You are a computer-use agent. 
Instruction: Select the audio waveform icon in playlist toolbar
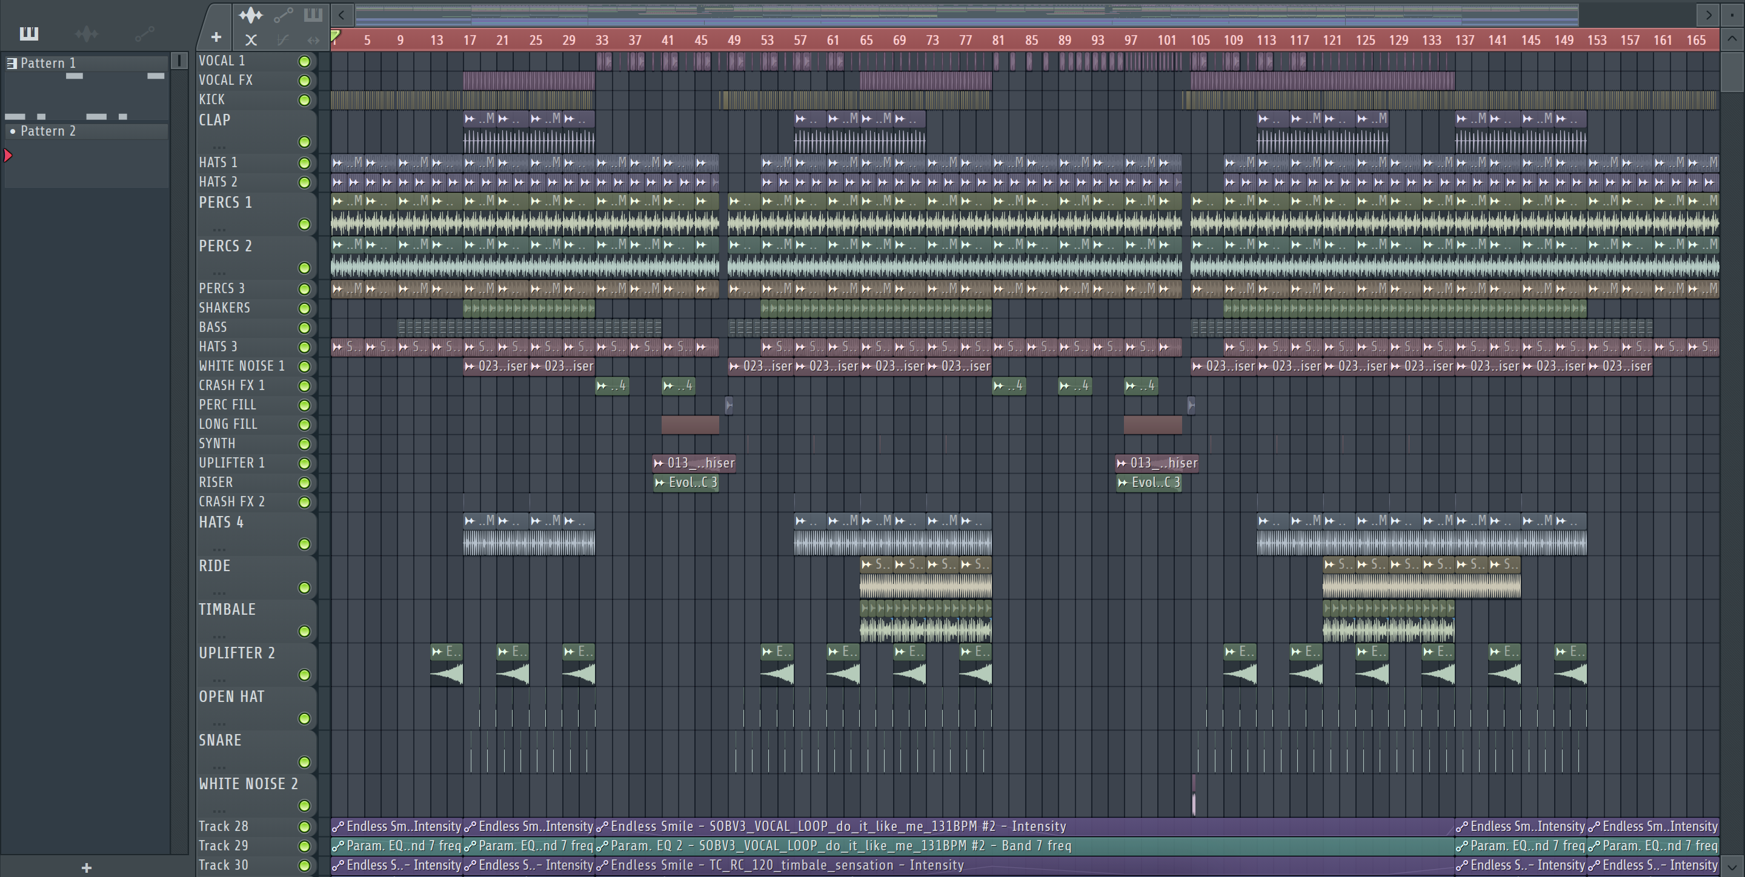click(x=251, y=15)
